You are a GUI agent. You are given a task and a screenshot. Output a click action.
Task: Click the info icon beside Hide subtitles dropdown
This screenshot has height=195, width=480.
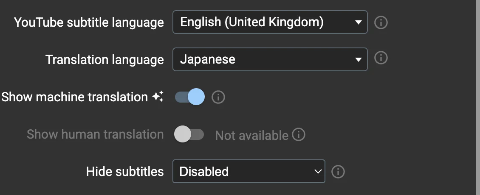pos(338,171)
